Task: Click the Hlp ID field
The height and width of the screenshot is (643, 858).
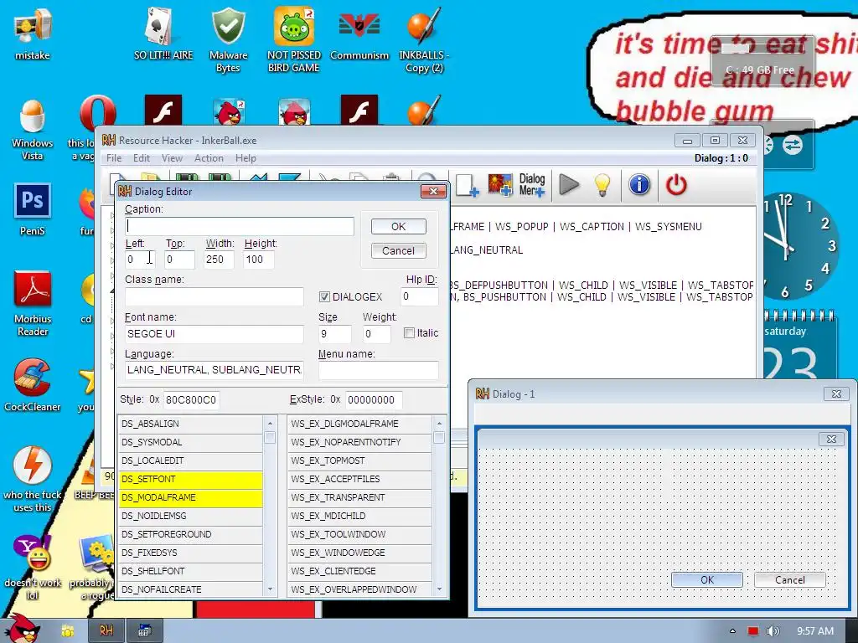Action: pos(420,297)
